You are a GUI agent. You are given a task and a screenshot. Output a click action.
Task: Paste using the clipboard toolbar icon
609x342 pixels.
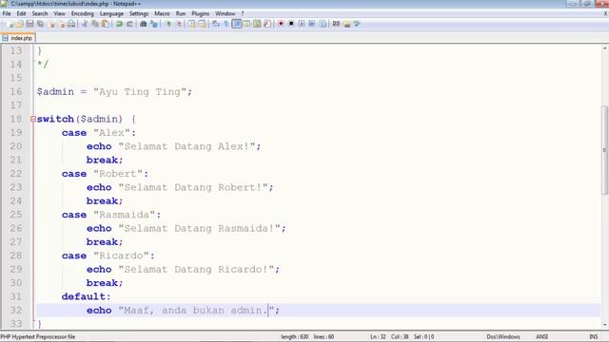click(x=106, y=24)
